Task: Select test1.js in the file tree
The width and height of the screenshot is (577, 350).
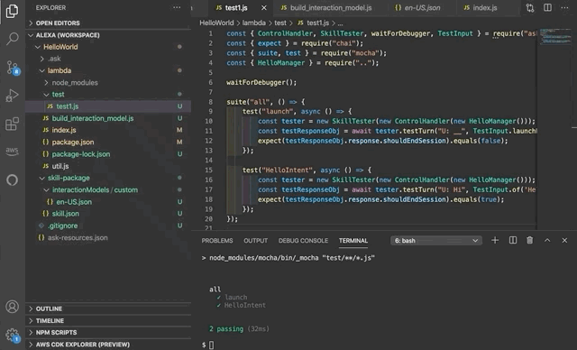Action: pyautogui.click(x=108, y=106)
